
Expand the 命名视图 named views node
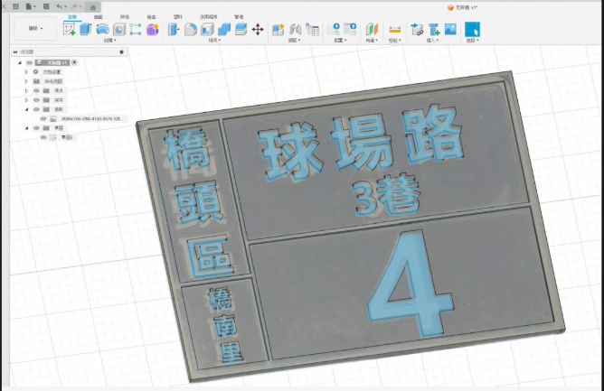tap(26, 81)
